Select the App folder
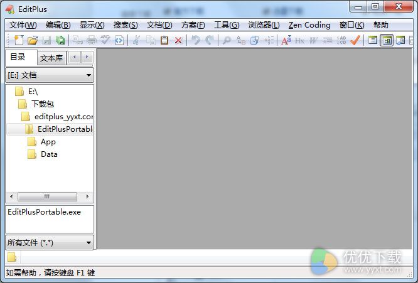This screenshot has width=418, height=283. click(x=41, y=142)
